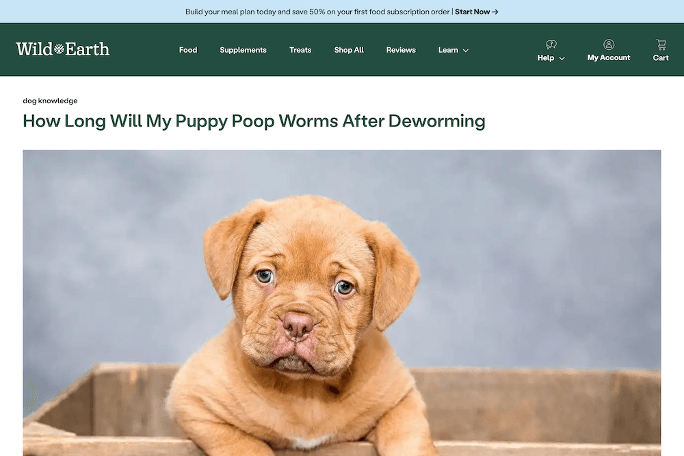Open the Supplements menu item
Image resolution: width=684 pixels, height=456 pixels.
click(x=243, y=50)
